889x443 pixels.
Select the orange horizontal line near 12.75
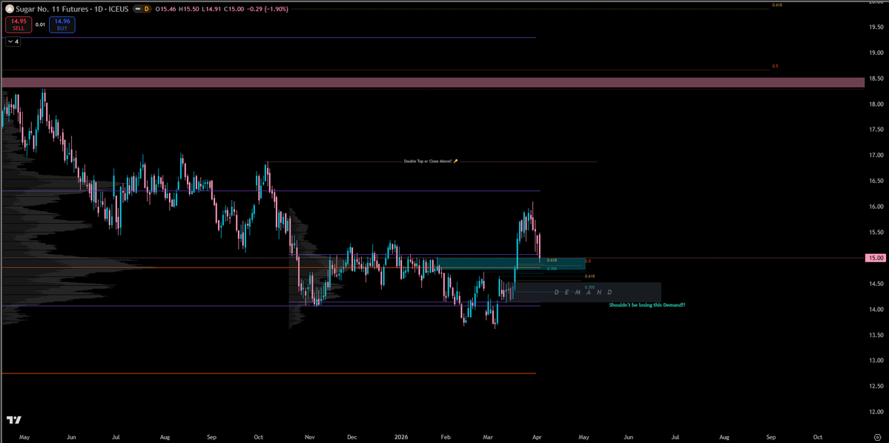point(268,373)
